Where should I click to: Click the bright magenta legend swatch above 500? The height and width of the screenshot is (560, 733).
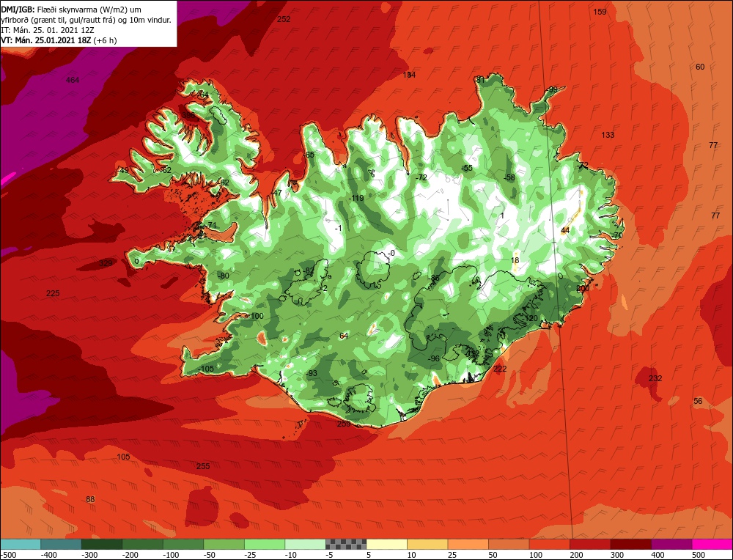coord(712,544)
